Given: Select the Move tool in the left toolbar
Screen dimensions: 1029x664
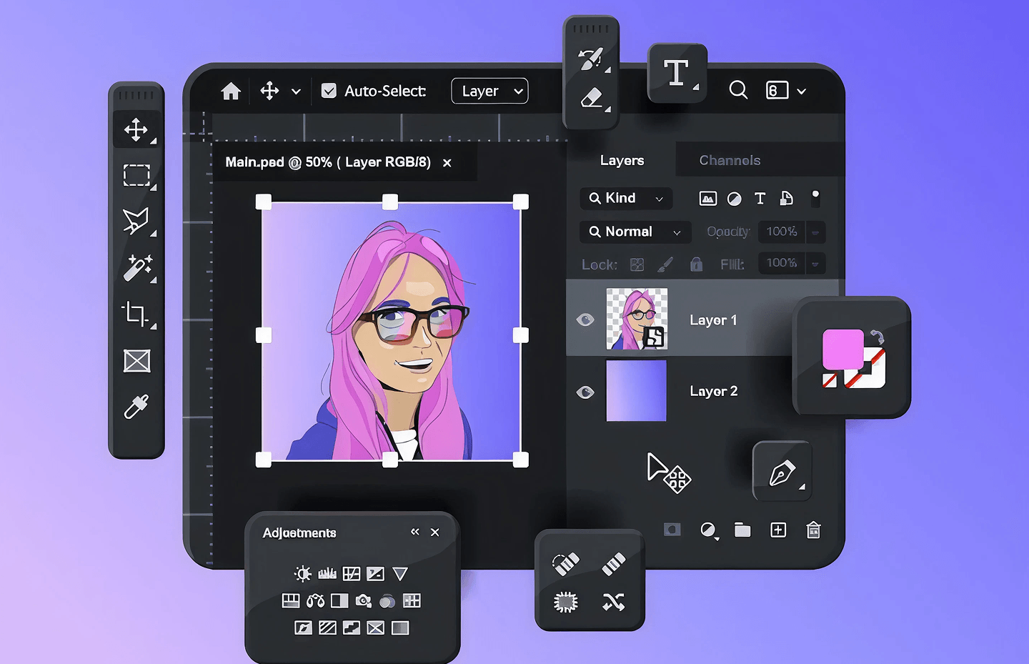Looking at the screenshot, I should pos(136,129).
